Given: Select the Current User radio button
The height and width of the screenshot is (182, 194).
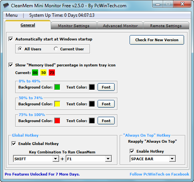Looking at the screenshot, I should click(56, 49).
